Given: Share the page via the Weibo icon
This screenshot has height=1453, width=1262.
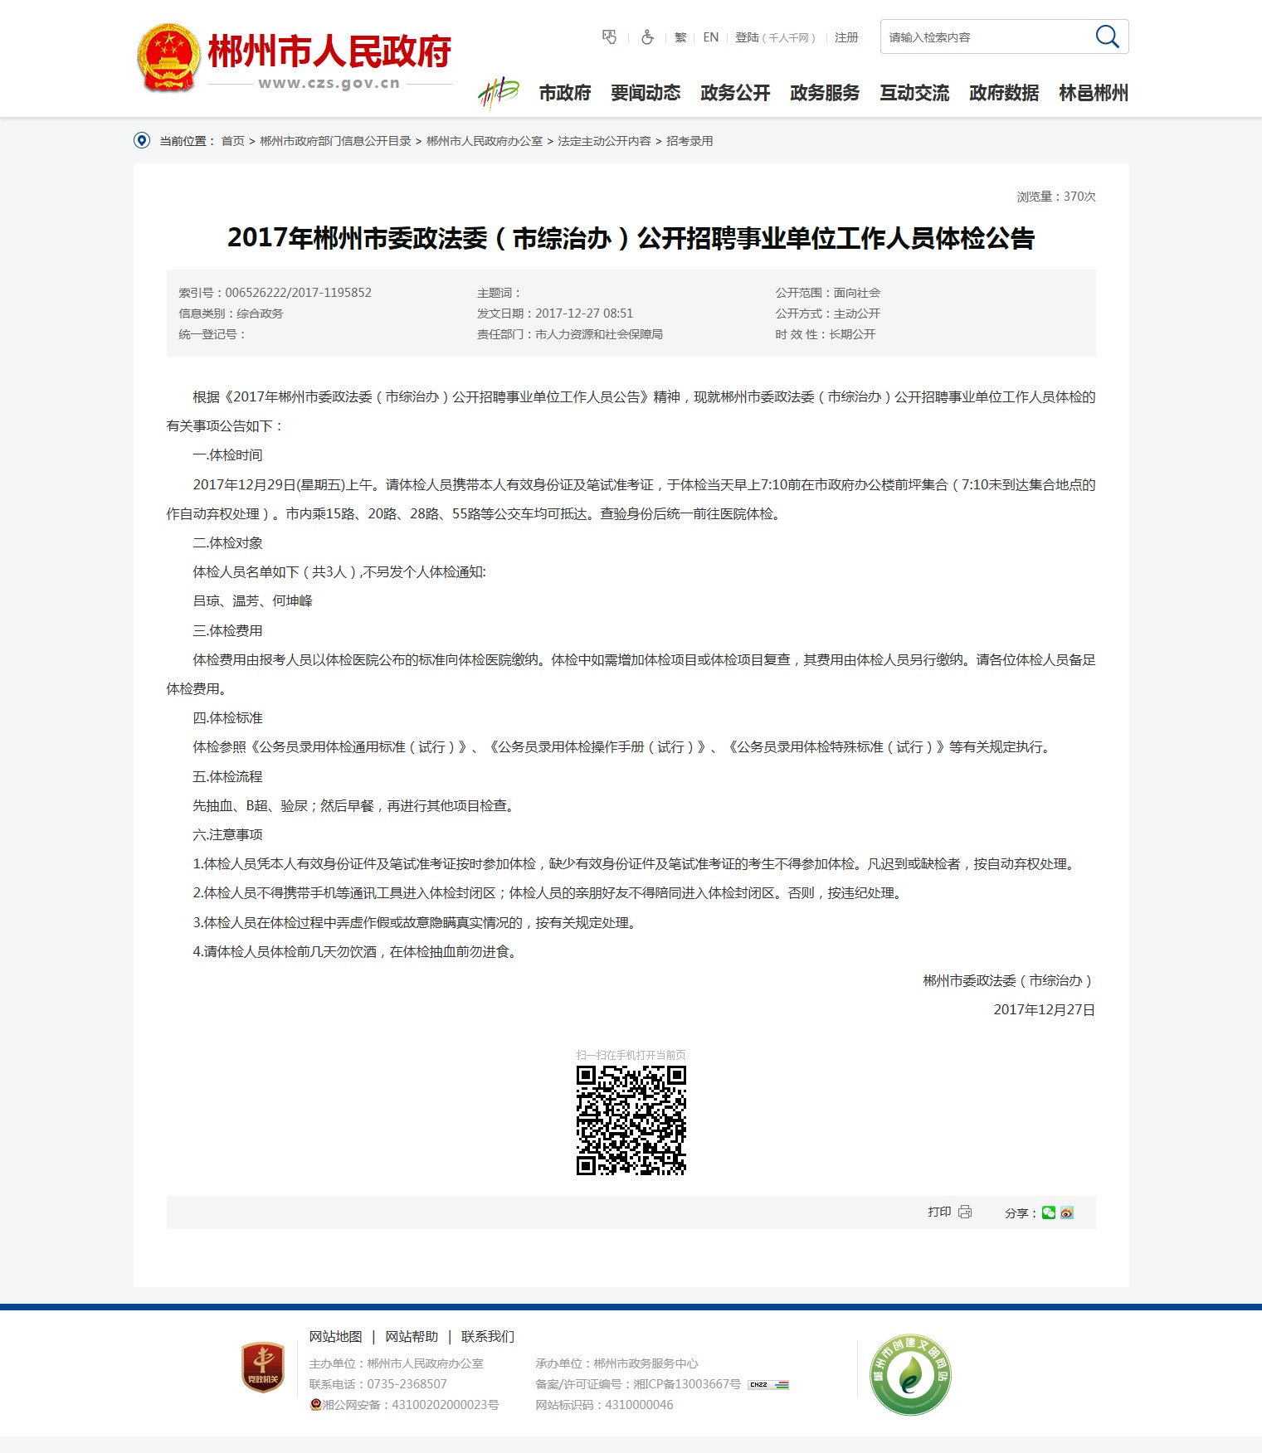Looking at the screenshot, I should click(1067, 1212).
